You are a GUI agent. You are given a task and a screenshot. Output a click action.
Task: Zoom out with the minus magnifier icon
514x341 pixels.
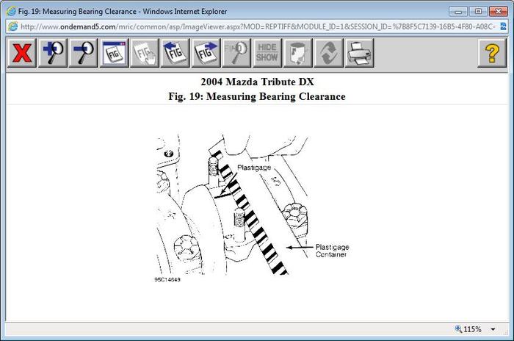coord(83,53)
